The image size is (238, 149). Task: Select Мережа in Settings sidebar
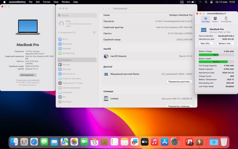(77, 48)
